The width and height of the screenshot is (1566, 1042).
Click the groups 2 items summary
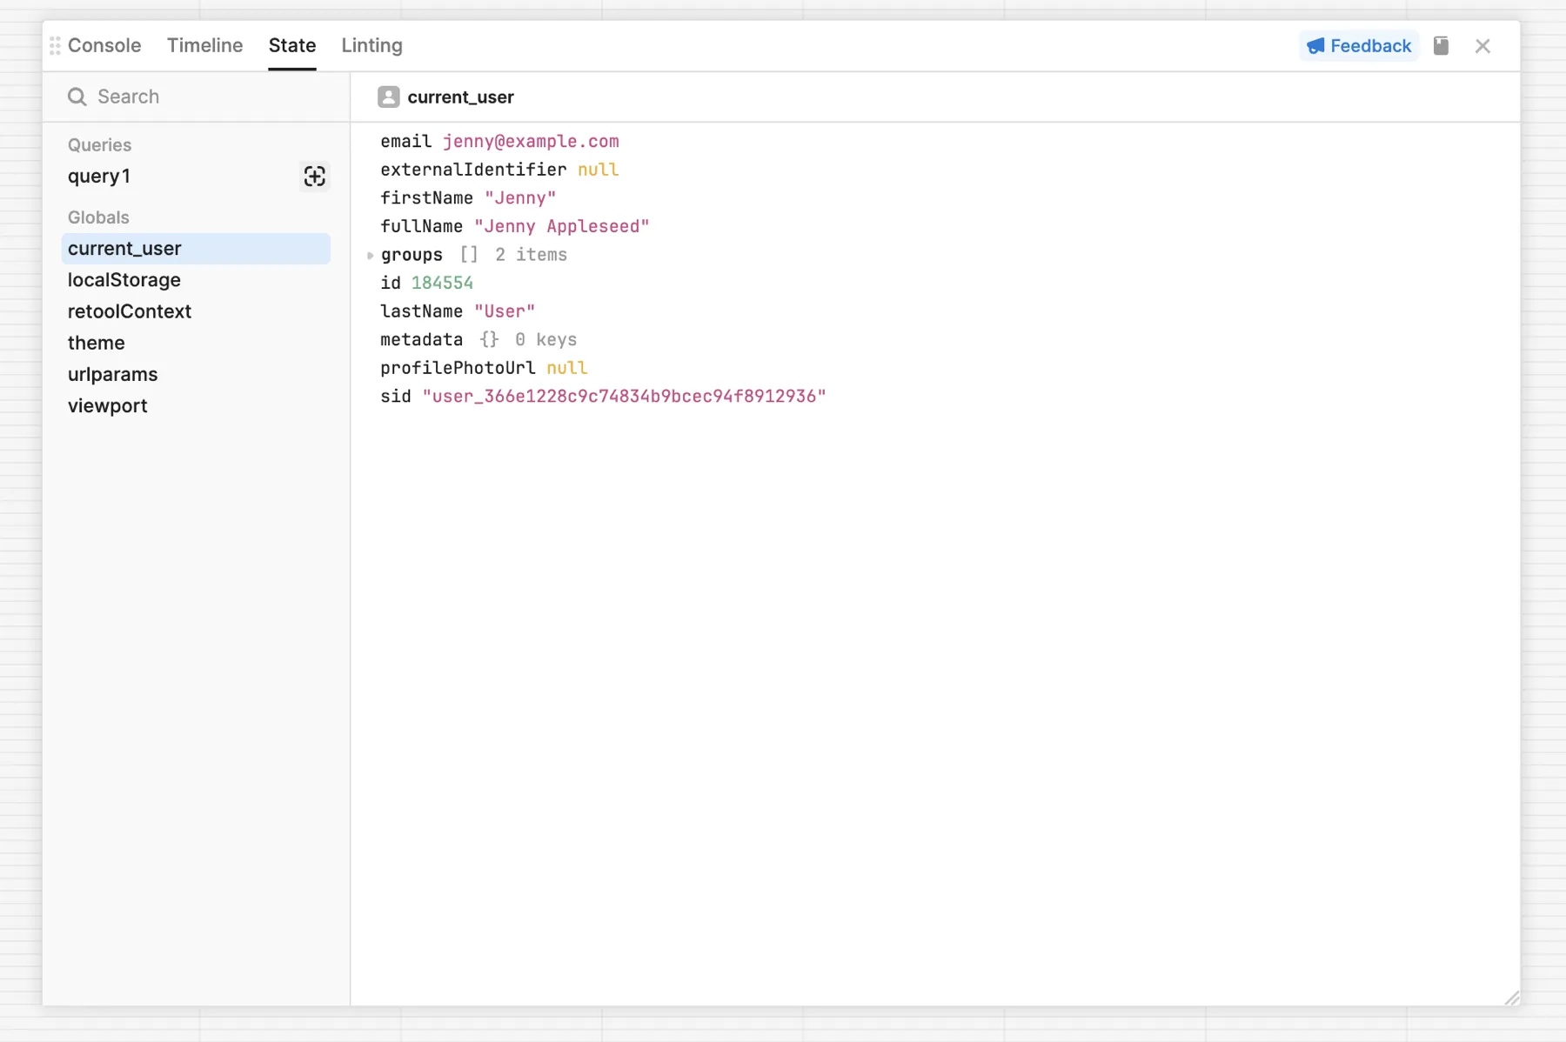click(531, 255)
